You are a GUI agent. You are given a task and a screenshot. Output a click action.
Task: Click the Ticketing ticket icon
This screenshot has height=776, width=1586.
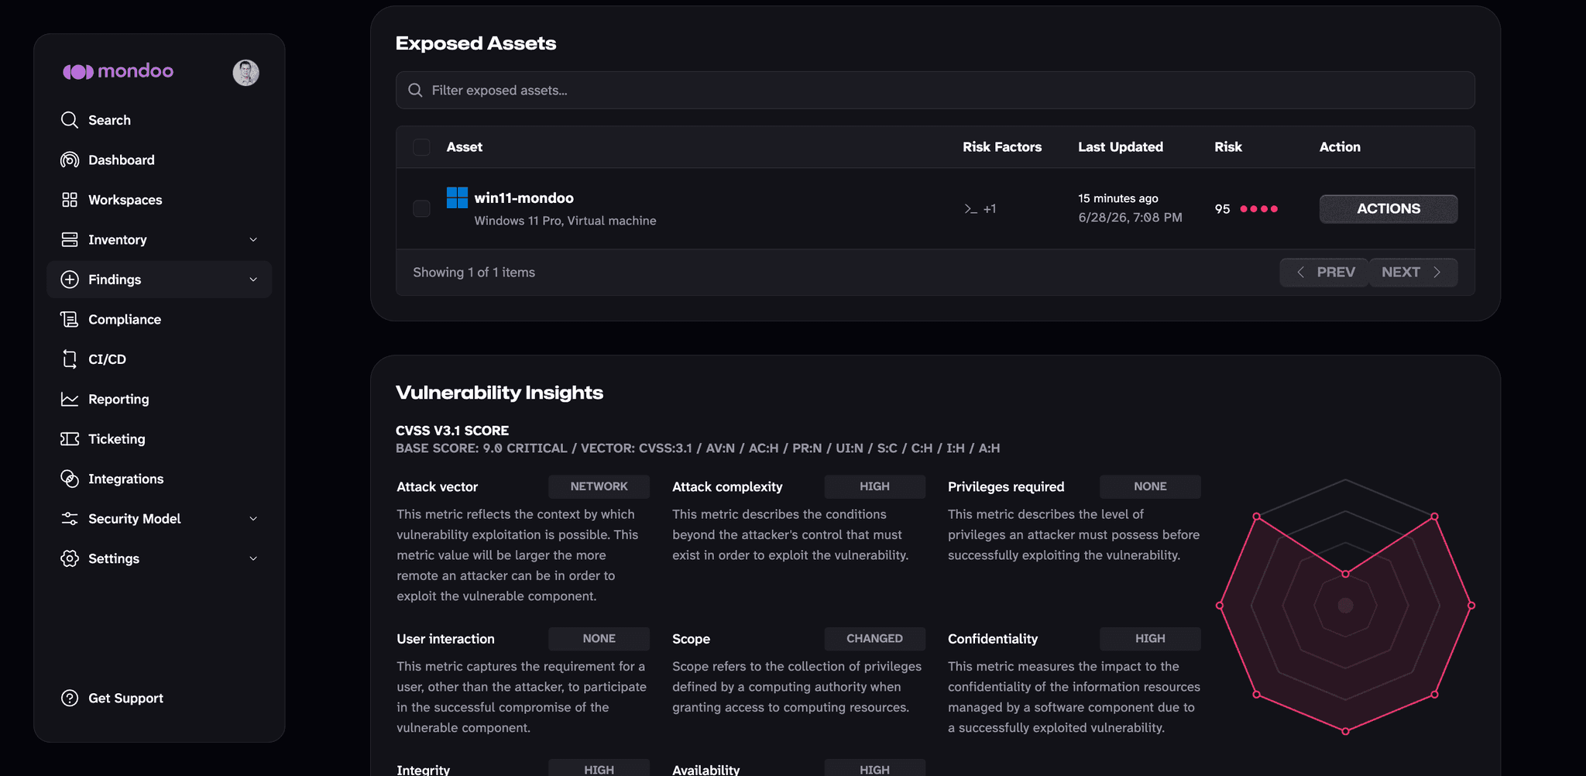point(70,439)
